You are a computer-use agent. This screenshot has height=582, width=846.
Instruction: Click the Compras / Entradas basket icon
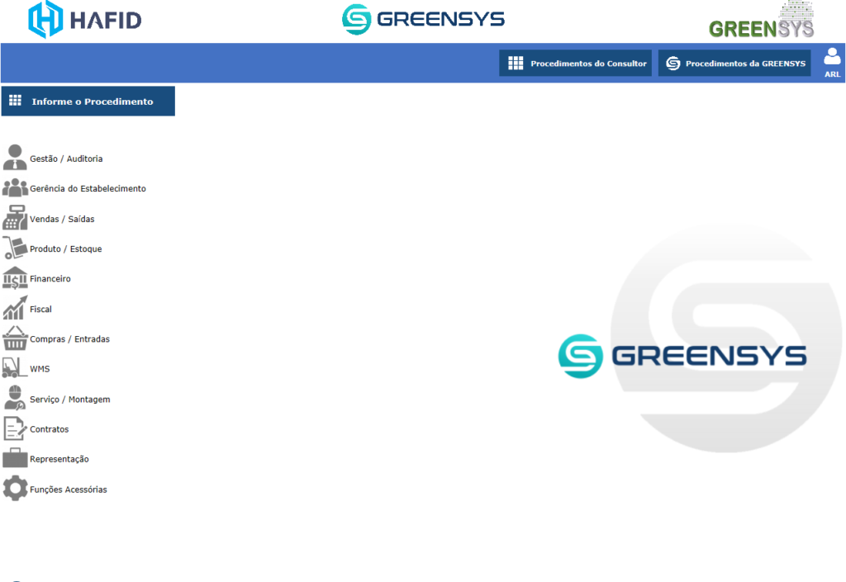(x=15, y=338)
